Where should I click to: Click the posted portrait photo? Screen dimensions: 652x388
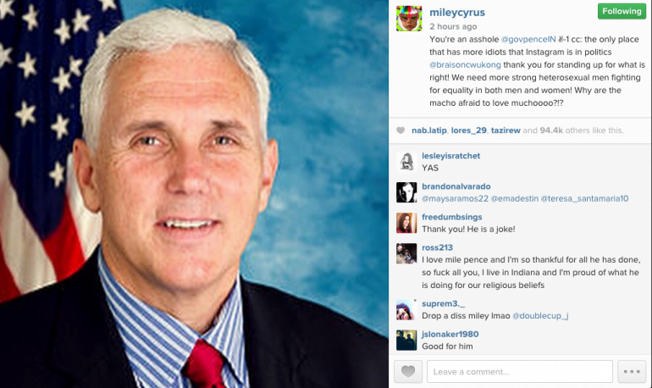coord(194,194)
